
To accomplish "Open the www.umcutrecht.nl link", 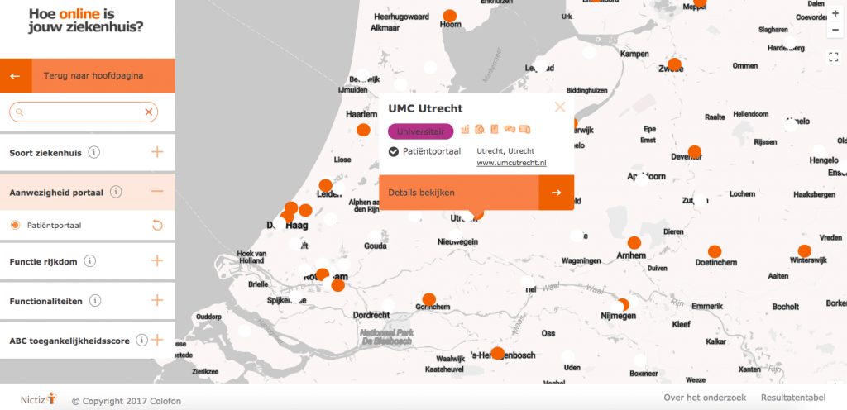I will [x=511, y=163].
